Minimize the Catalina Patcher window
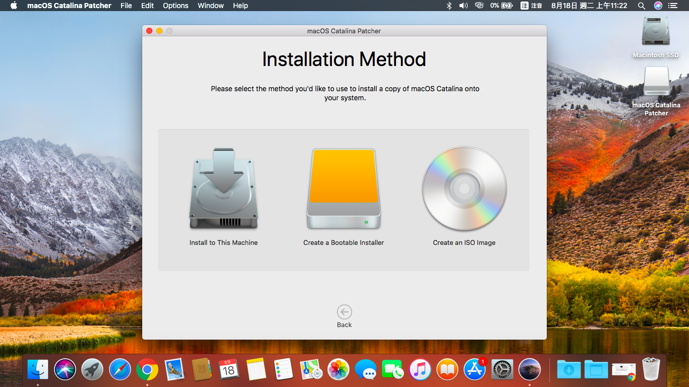Screen dimensions: 689x387 (159, 31)
